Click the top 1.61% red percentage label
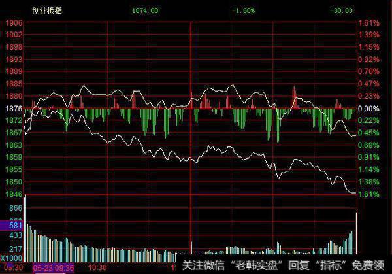 (x=368, y=23)
